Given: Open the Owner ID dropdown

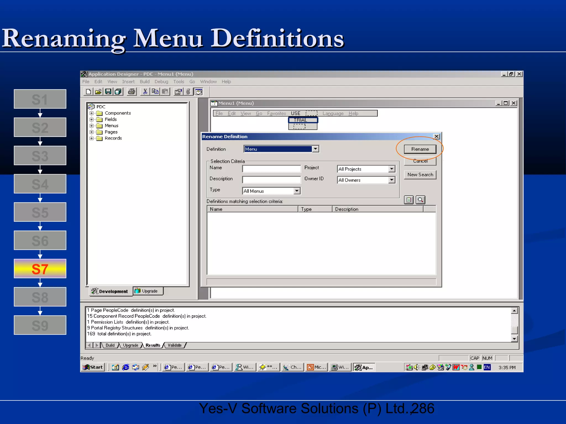Looking at the screenshot, I should pos(392,180).
